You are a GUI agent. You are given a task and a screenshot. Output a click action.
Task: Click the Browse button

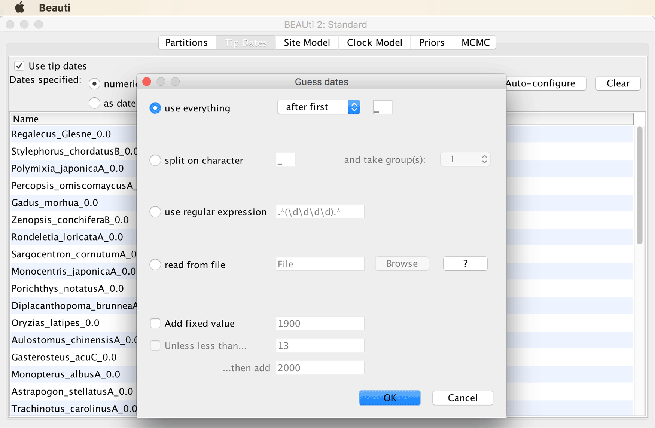tap(402, 264)
